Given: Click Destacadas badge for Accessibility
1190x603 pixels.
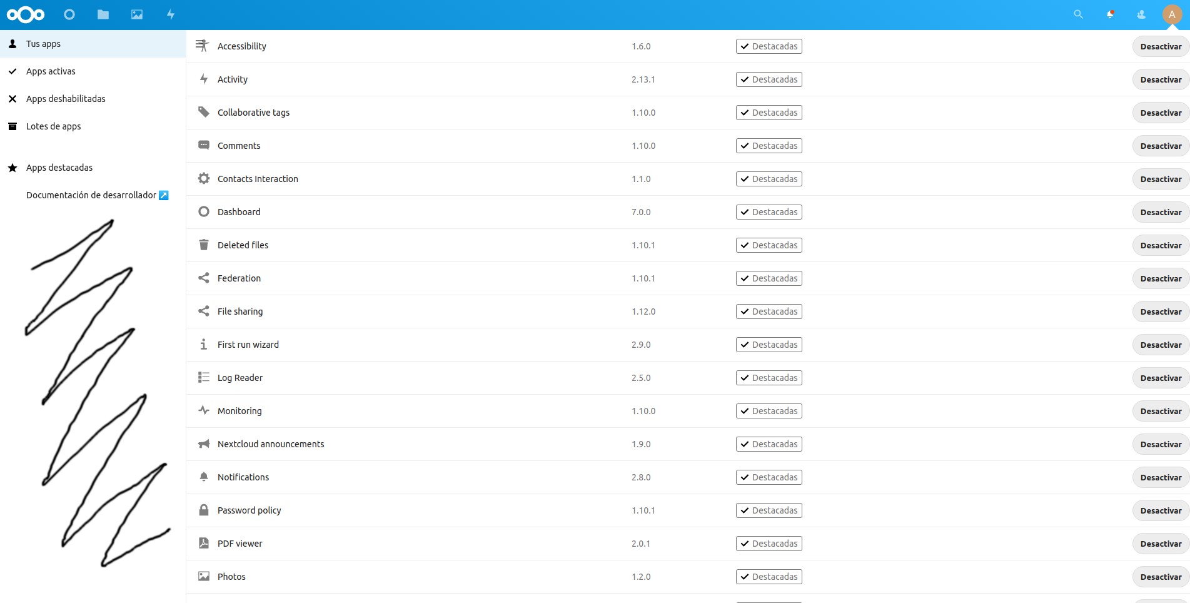Looking at the screenshot, I should [769, 46].
